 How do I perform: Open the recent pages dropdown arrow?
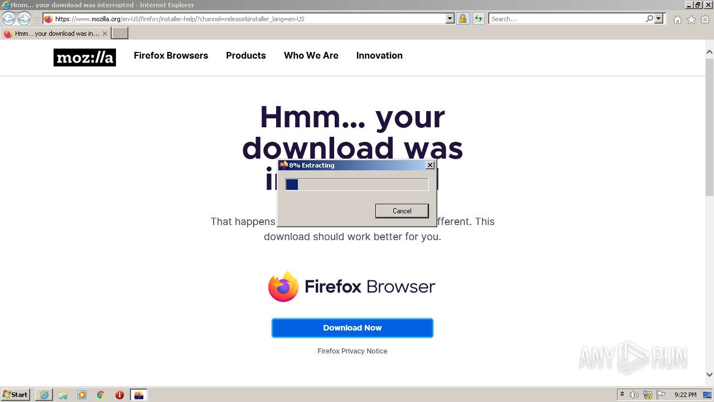click(36, 19)
